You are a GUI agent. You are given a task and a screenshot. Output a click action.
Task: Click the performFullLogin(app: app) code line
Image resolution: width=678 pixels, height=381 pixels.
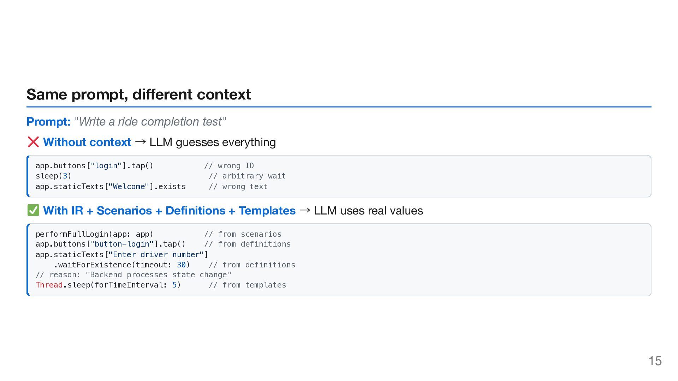coord(94,234)
